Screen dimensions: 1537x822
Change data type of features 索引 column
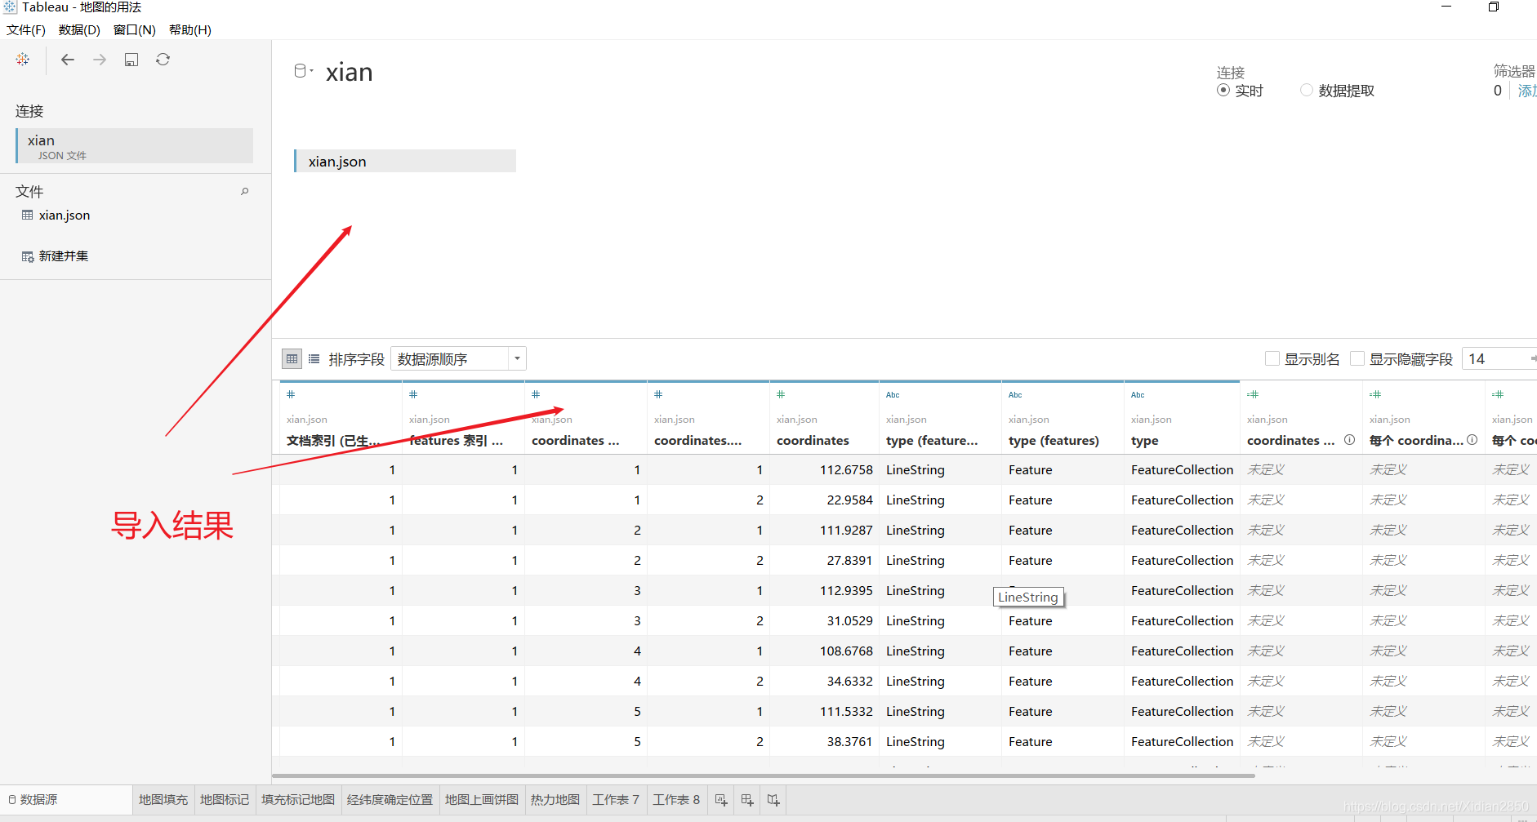click(413, 394)
